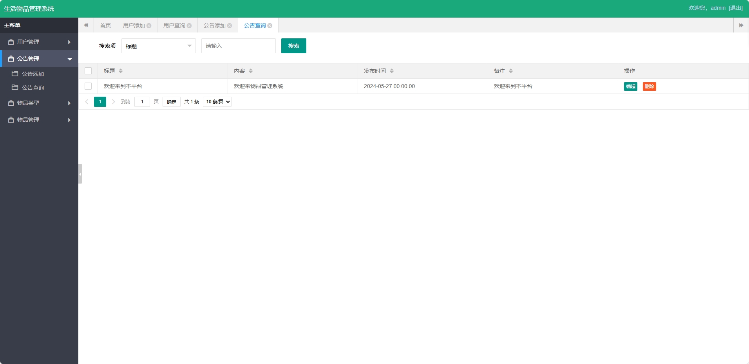Collapse the 公告管理 menu arrow

click(x=70, y=58)
